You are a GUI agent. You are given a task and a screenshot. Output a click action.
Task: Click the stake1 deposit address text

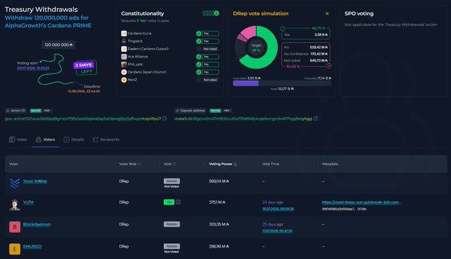tap(243, 119)
